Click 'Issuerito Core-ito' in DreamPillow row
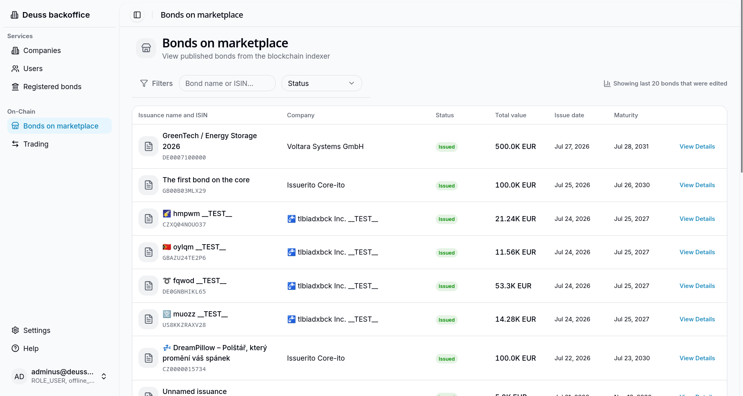The image size is (743, 396). pyautogui.click(x=316, y=358)
